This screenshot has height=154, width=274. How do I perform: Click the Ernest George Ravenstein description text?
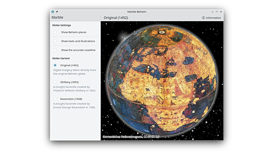(x=74, y=106)
